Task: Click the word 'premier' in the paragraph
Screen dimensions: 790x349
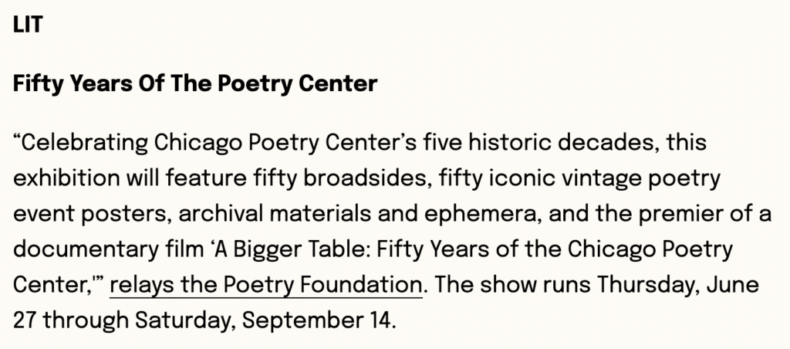Action: tap(686, 215)
